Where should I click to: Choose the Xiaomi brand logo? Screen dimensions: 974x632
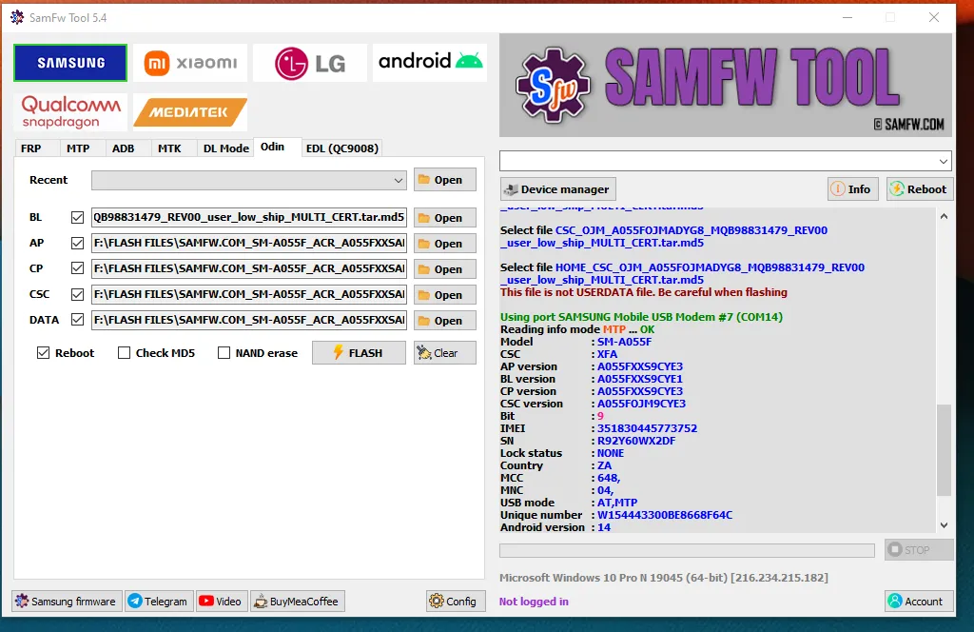point(190,63)
